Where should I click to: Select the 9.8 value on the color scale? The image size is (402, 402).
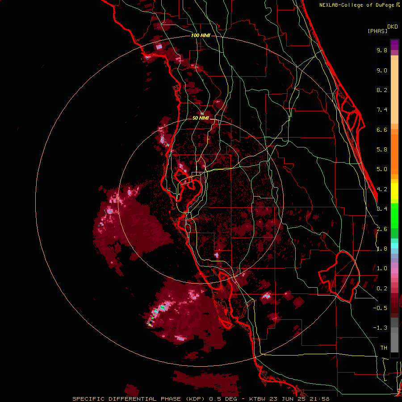tap(382, 50)
